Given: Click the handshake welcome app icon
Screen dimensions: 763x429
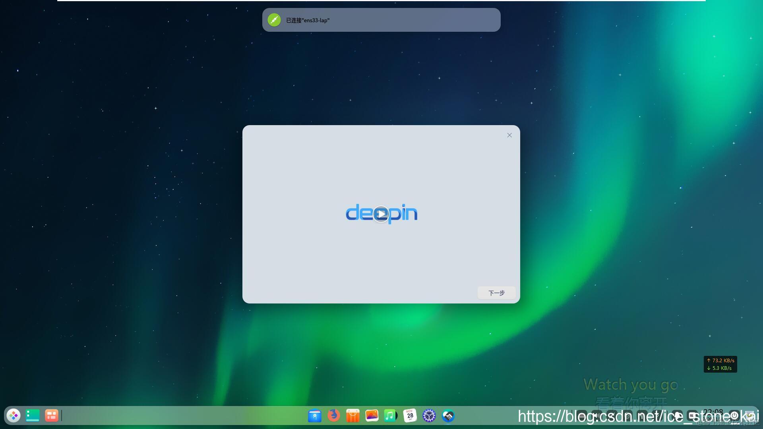Looking at the screenshot, I should pyautogui.click(x=448, y=416).
